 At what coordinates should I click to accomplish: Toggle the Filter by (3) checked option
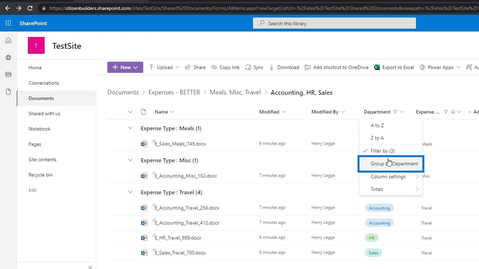click(383, 151)
